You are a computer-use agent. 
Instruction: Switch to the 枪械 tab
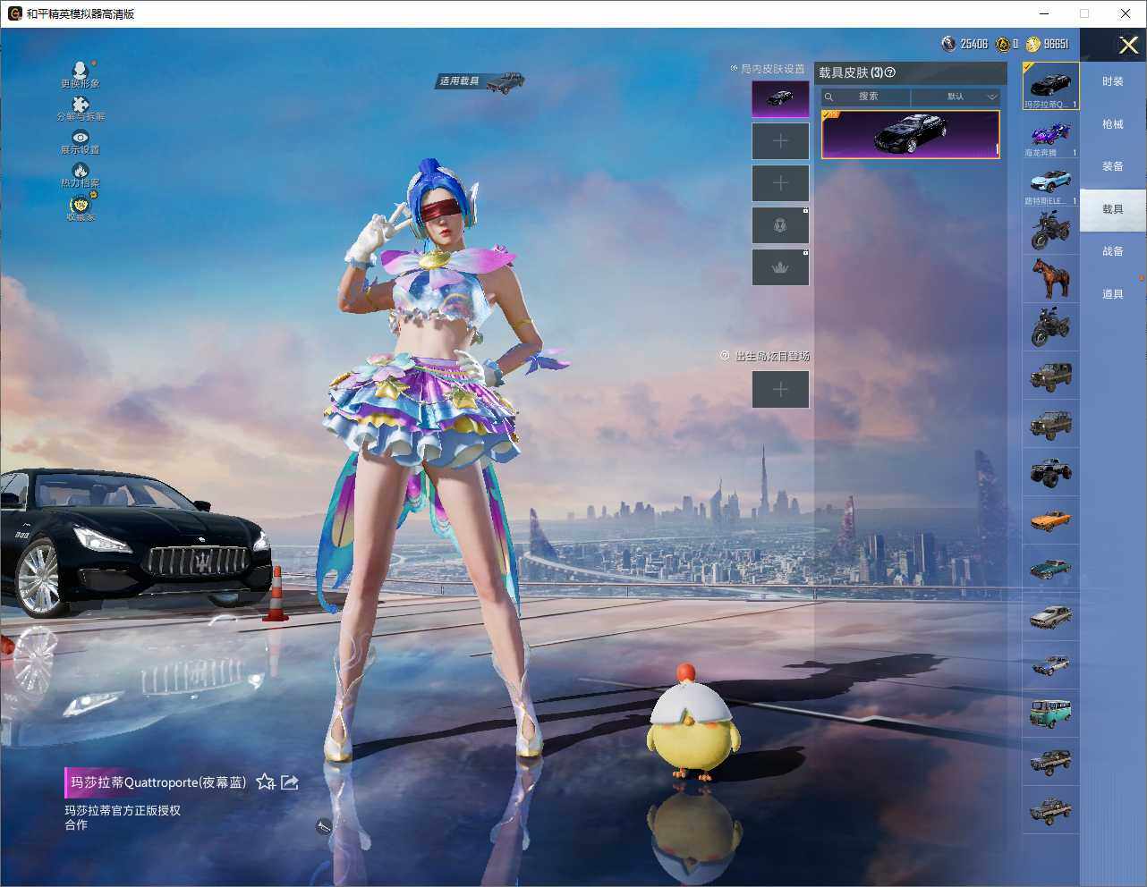point(1112,124)
